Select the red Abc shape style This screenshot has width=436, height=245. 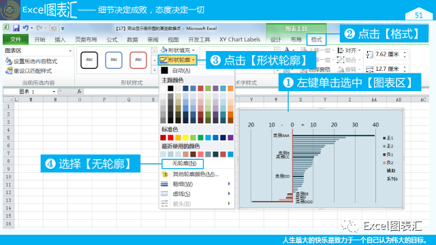coord(138,60)
